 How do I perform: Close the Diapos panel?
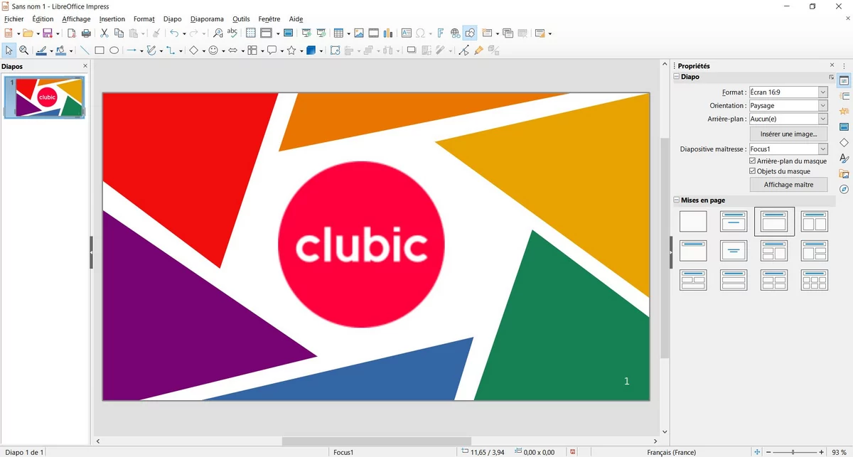pos(85,66)
